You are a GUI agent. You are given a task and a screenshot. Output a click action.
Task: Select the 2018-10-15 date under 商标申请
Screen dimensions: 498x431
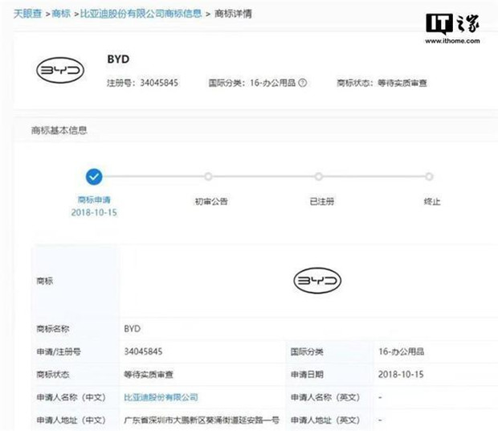94,212
